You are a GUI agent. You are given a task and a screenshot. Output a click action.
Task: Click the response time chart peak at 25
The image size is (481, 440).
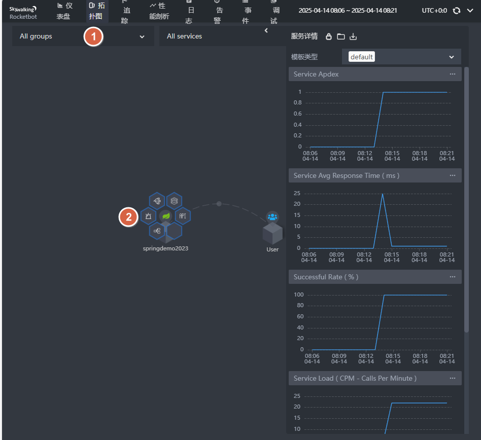click(383, 194)
